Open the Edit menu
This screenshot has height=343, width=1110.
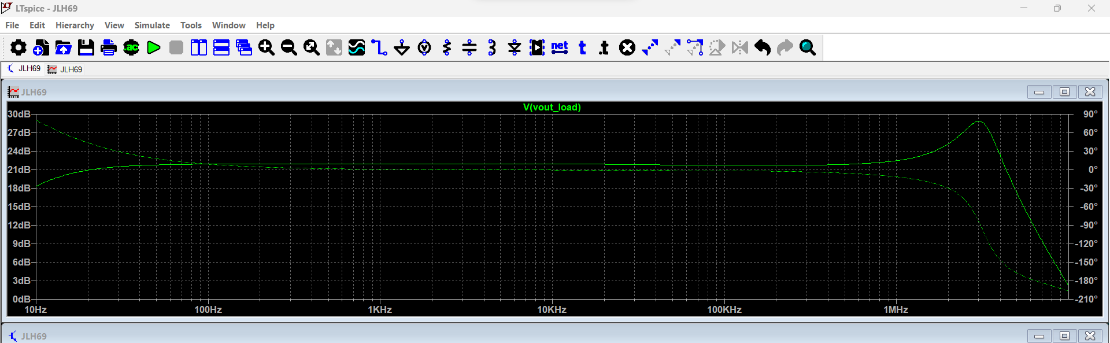pos(37,25)
